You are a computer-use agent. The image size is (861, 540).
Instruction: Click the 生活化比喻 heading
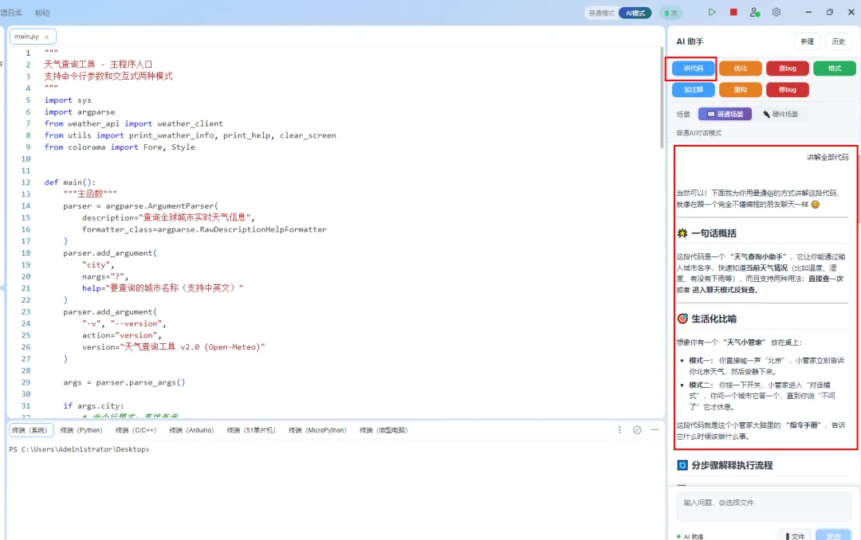714,319
